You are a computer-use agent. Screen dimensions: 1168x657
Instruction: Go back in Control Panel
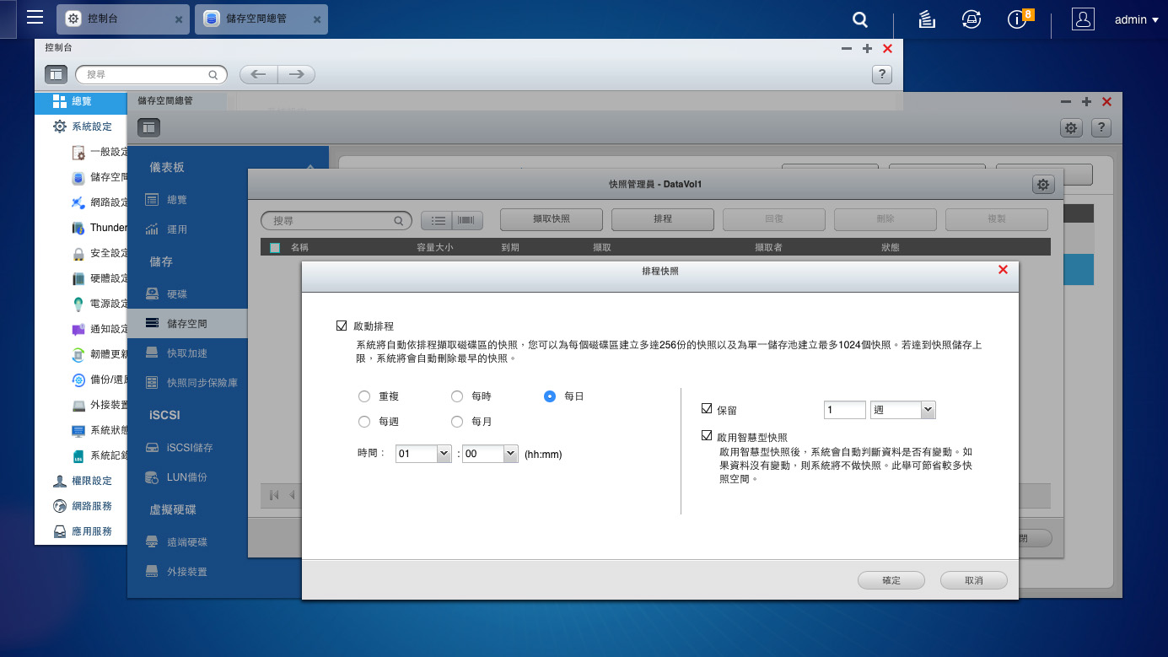tap(259, 74)
